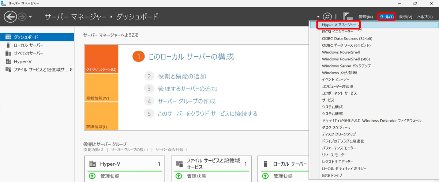Screen dimensions: 439x182
Task: Open コンポーネント サービス entry
Action: tap(374, 93)
